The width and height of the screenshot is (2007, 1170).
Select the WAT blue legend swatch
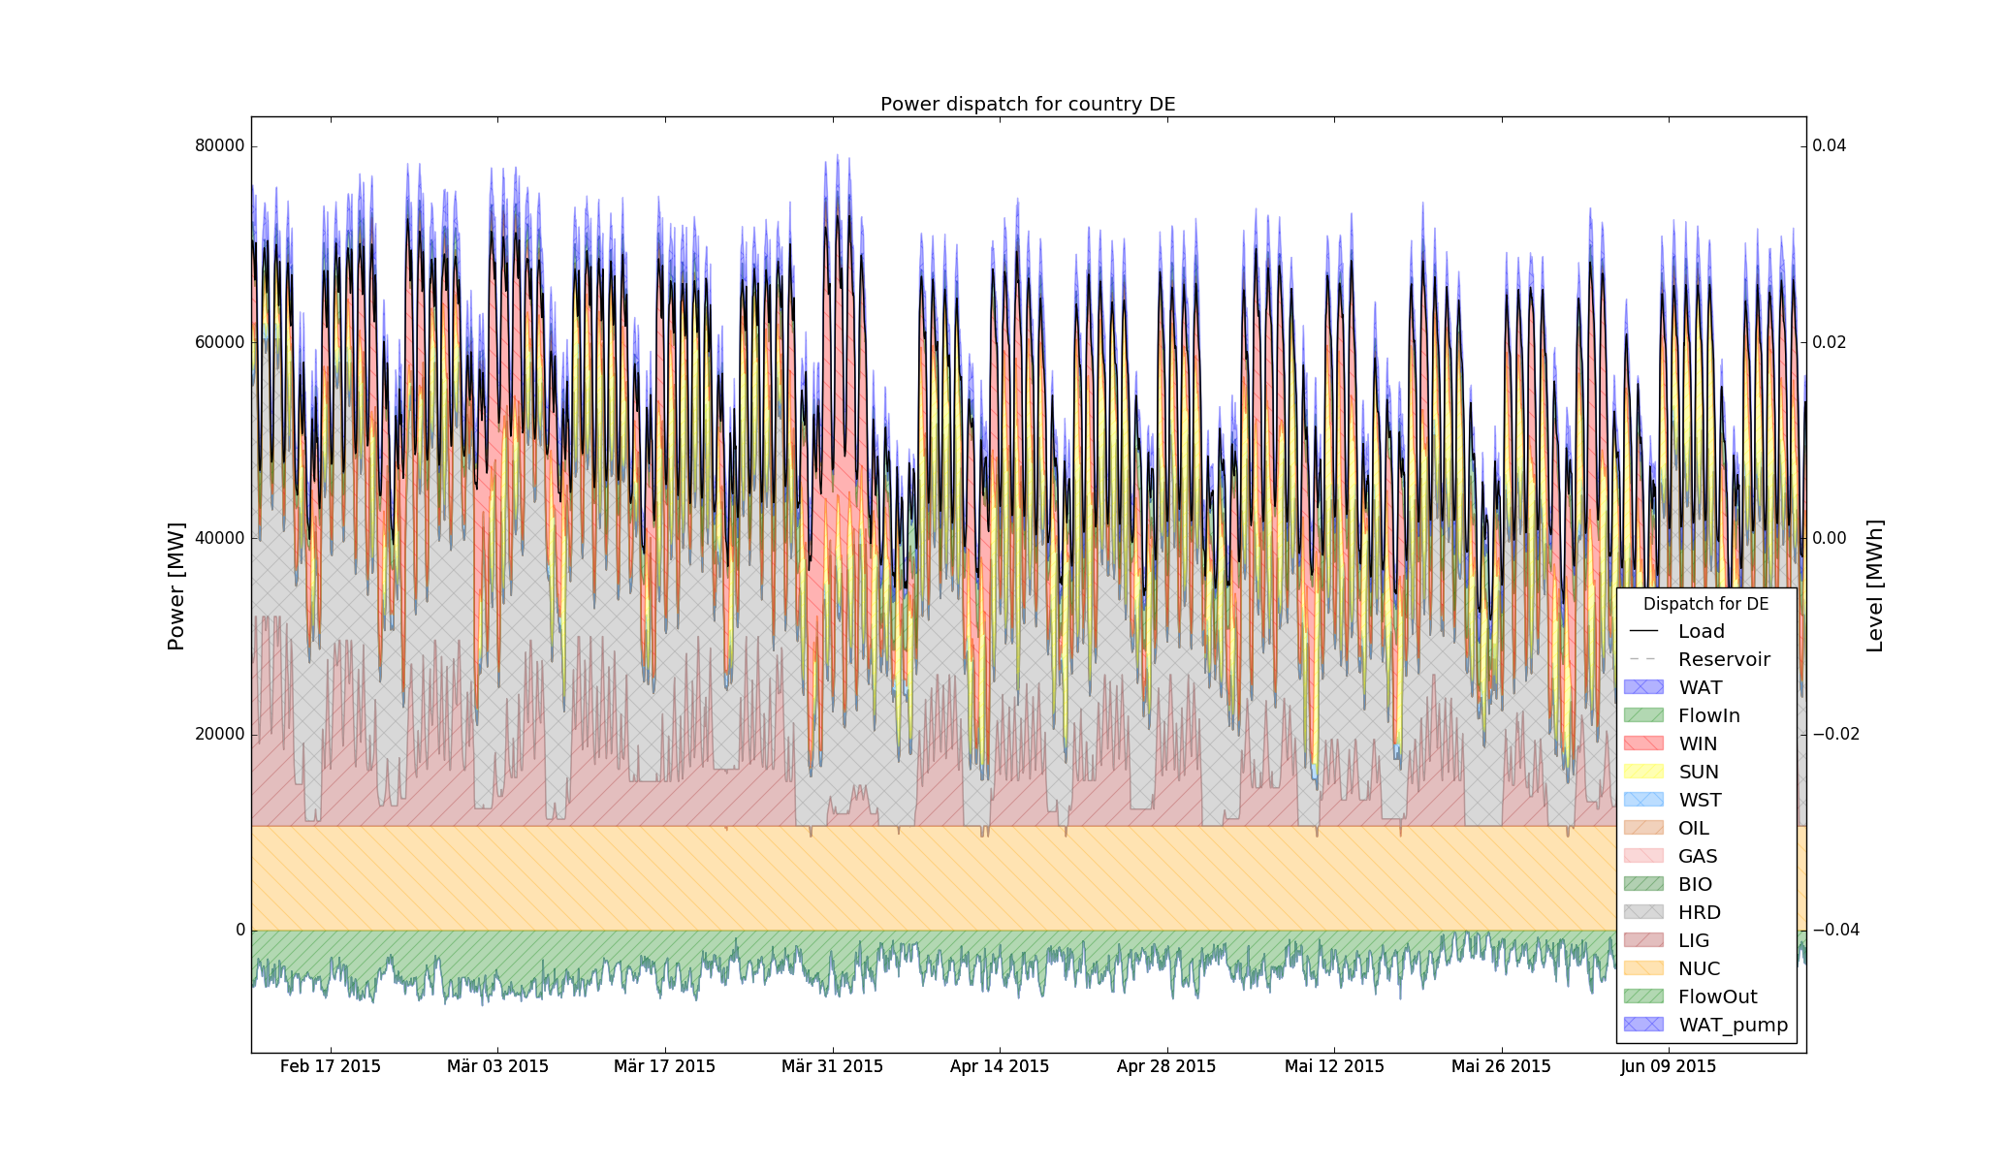1645,687
